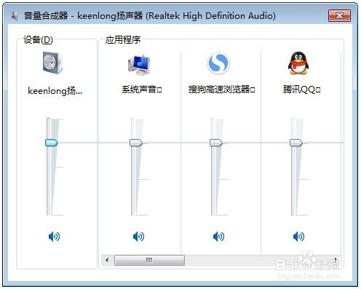Click the applications horizontal scrollbar thumb
The width and height of the screenshot is (361, 289).
click(x=149, y=260)
